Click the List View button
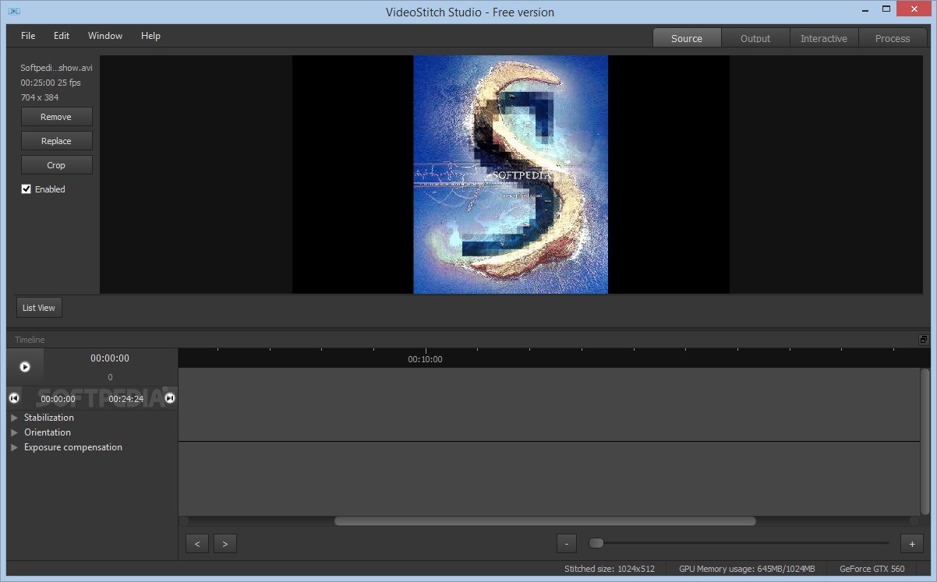Image resolution: width=937 pixels, height=582 pixels. pyautogui.click(x=39, y=308)
